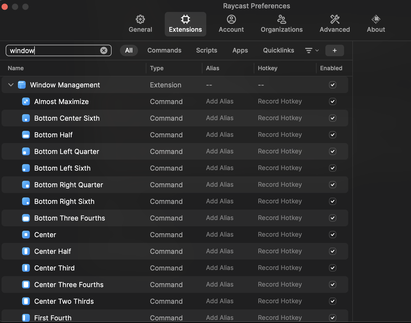Click the Alias column header
Screen dimensions: 411x323
pyautogui.click(x=213, y=68)
